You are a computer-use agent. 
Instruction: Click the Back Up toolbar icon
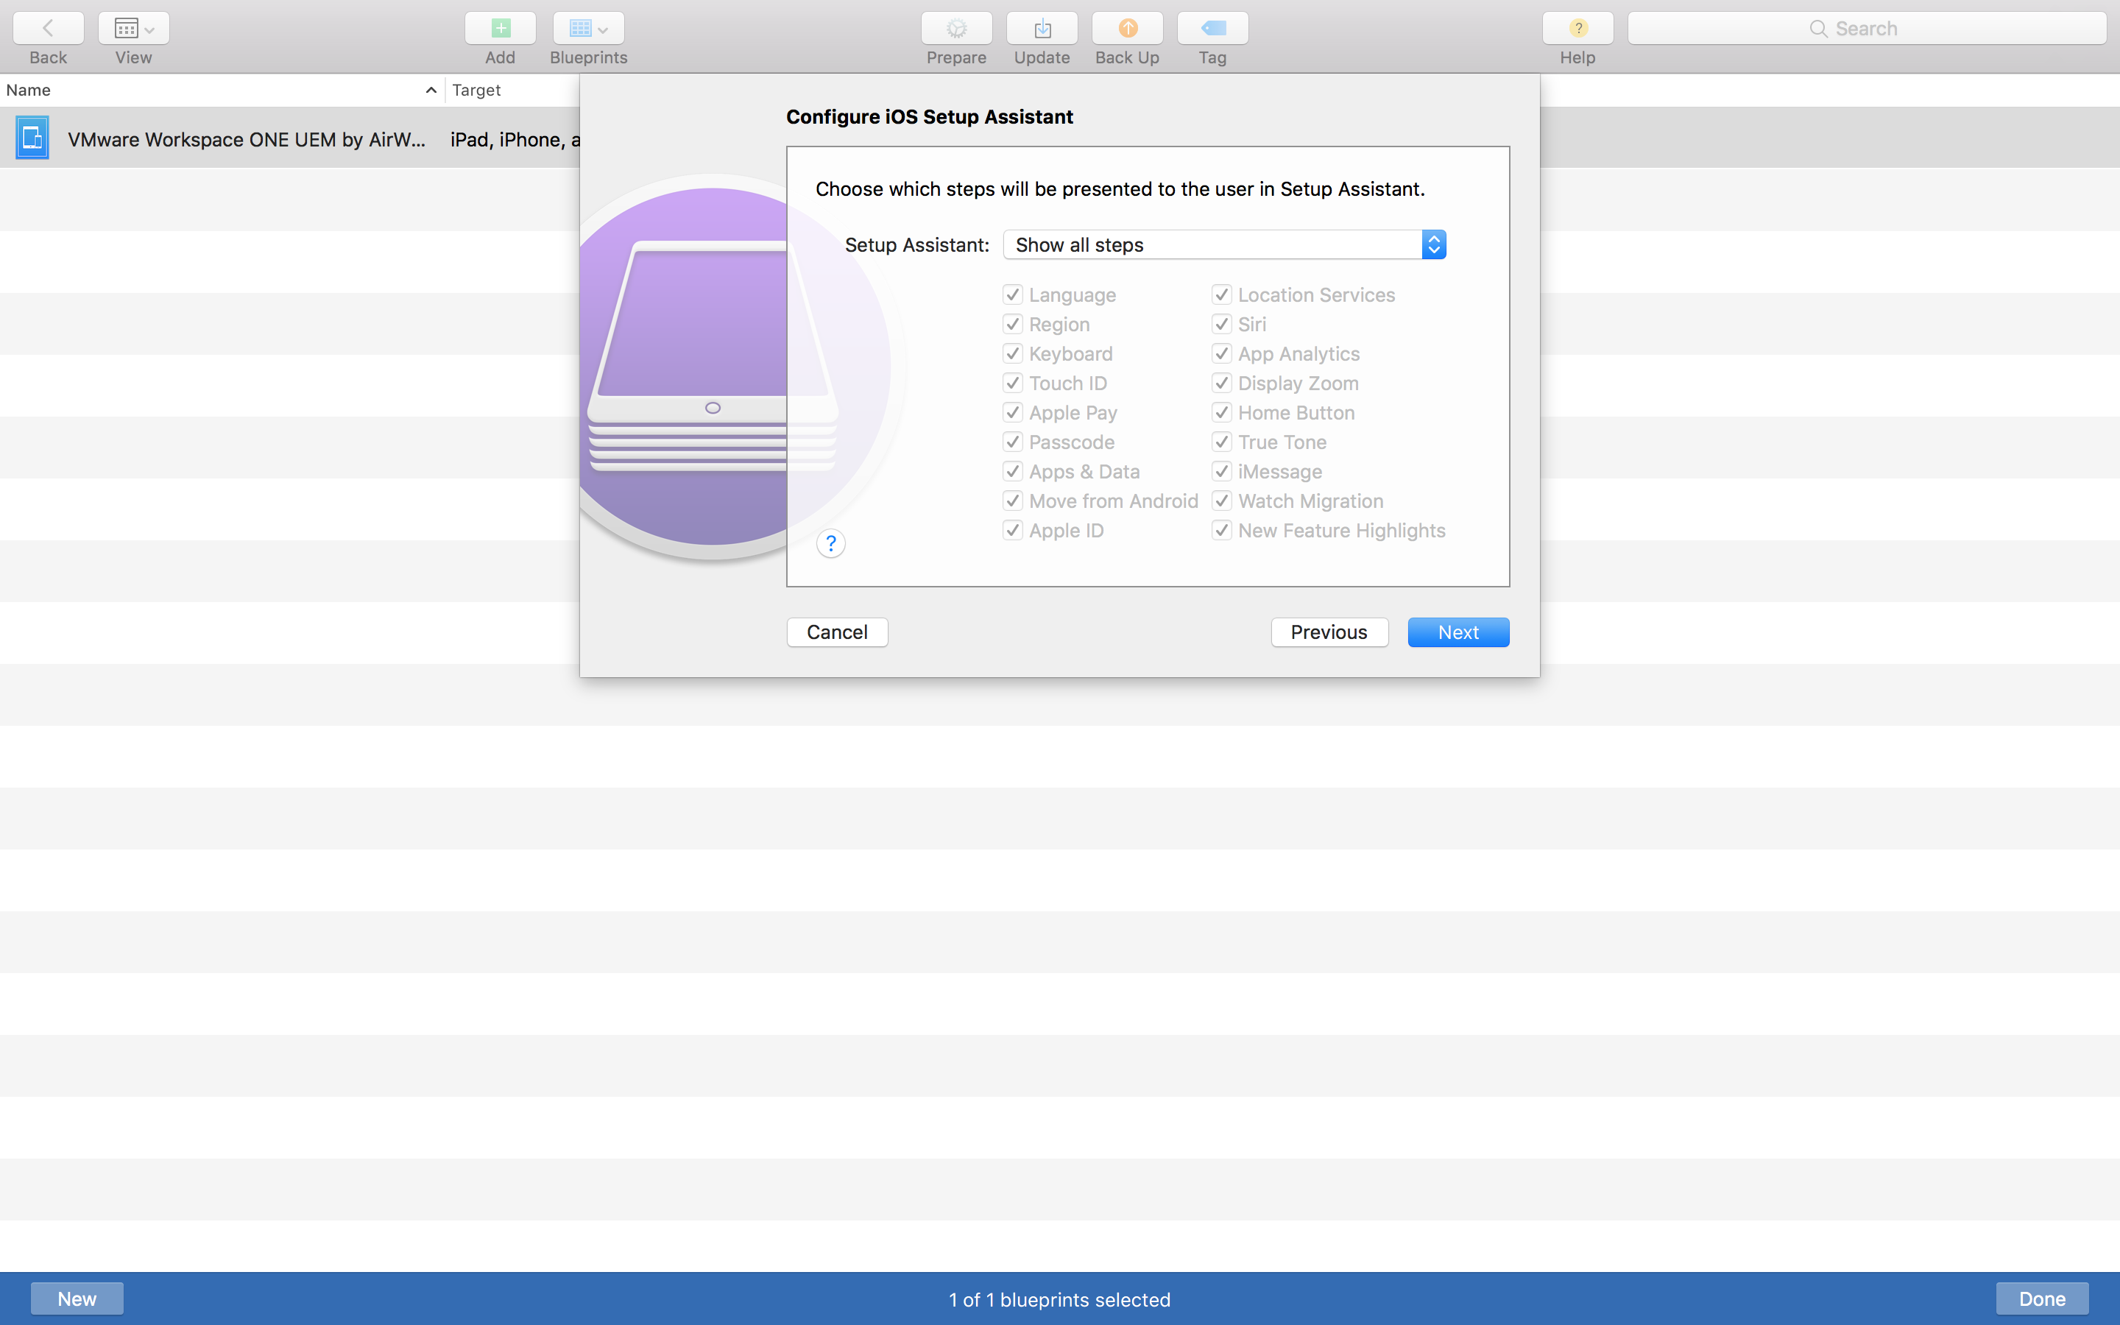[x=1126, y=29]
